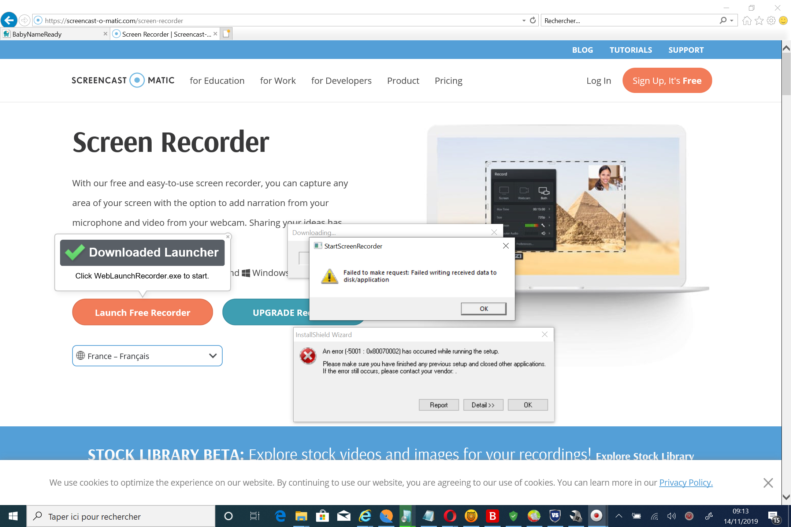Expand the search provider dropdown arrow

point(732,20)
